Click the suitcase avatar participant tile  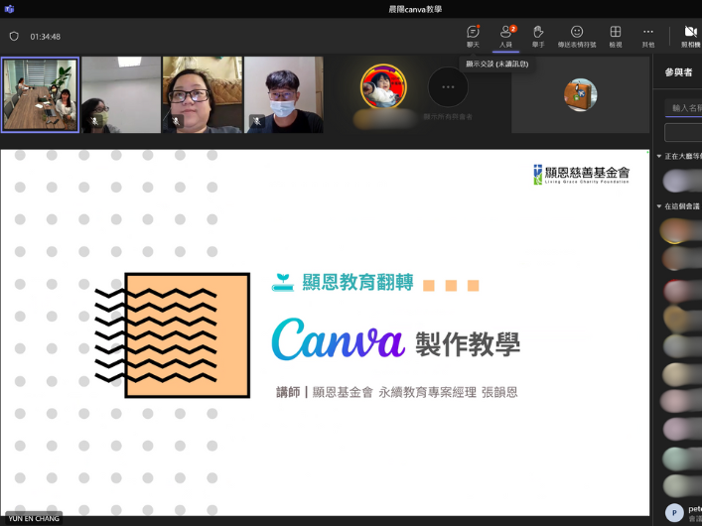pos(580,95)
